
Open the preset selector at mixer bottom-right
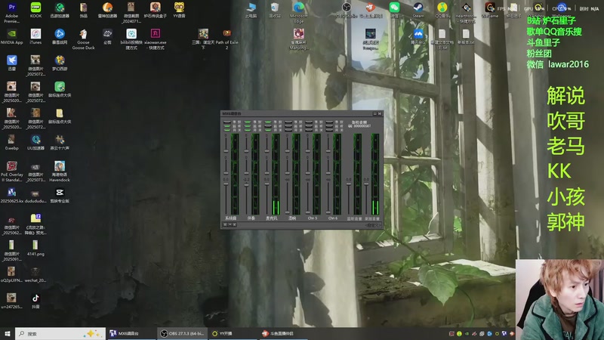coord(373,225)
